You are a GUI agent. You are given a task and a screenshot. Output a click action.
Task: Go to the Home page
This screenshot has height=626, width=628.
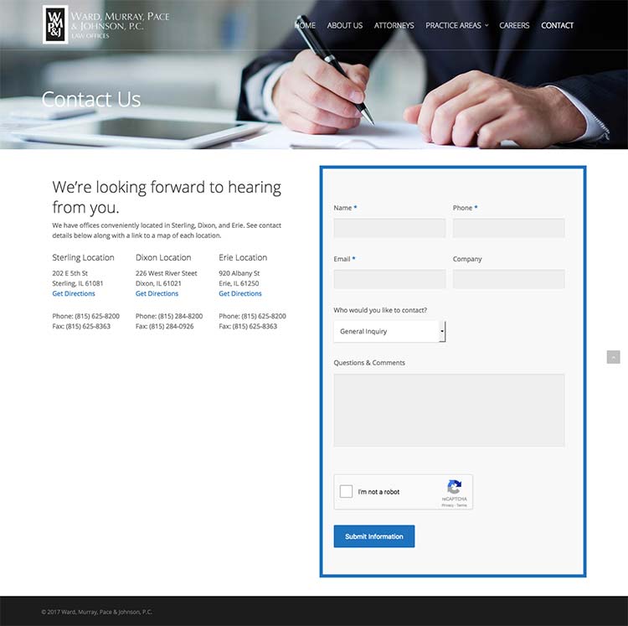click(x=305, y=25)
